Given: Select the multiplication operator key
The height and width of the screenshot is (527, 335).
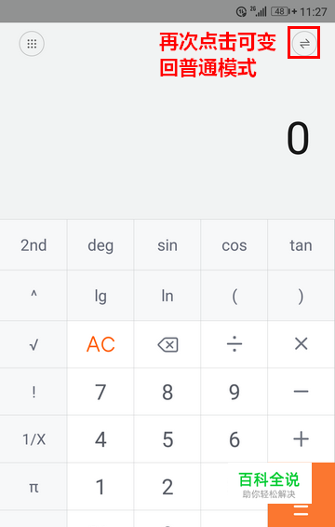Looking at the screenshot, I should [301, 344].
